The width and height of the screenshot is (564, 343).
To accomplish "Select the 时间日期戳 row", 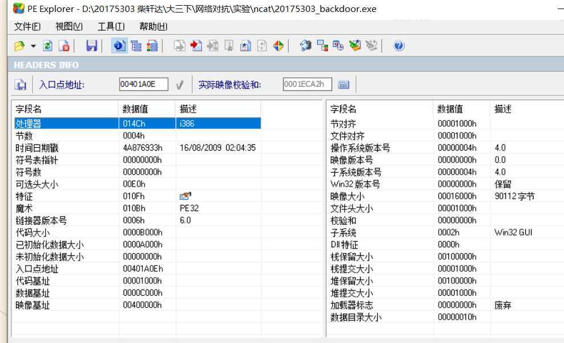I will click(x=137, y=148).
